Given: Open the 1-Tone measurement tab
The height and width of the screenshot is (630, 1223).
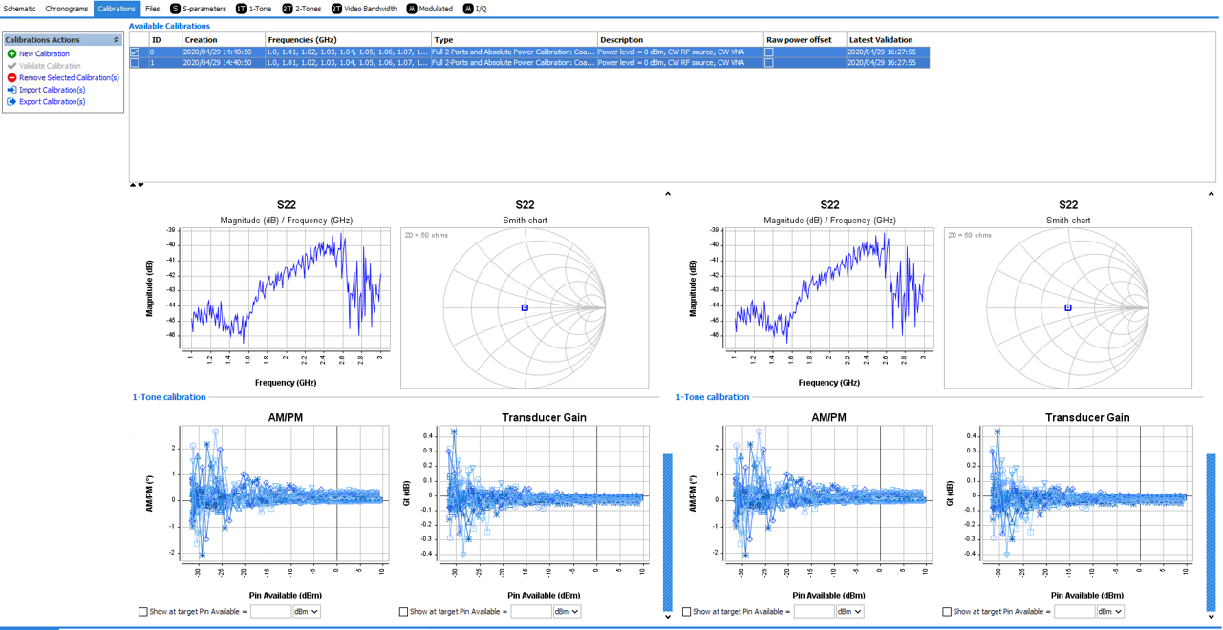Looking at the screenshot, I should pyautogui.click(x=253, y=9).
